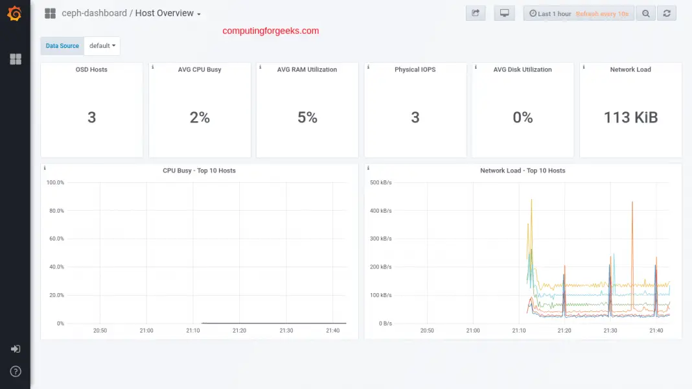Open the Help question mark icon
Viewport: 692px width, 389px height.
coord(16,371)
